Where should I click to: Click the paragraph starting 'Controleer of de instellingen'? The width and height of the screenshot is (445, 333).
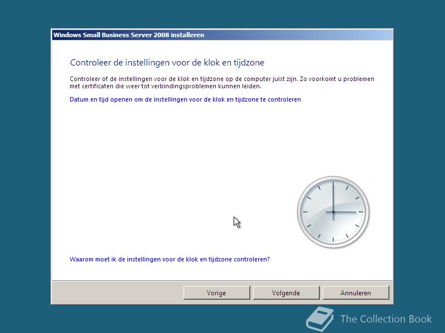tap(222, 82)
